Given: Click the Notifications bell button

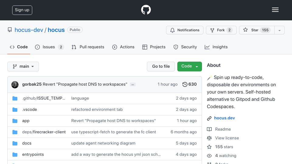Looking at the screenshot, I should pos(185,30).
